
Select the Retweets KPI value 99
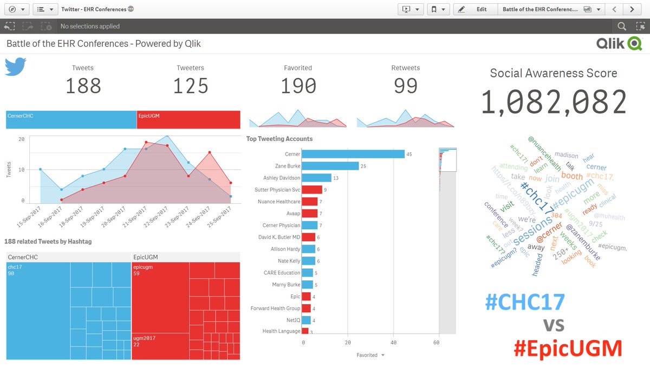tap(405, 86)
